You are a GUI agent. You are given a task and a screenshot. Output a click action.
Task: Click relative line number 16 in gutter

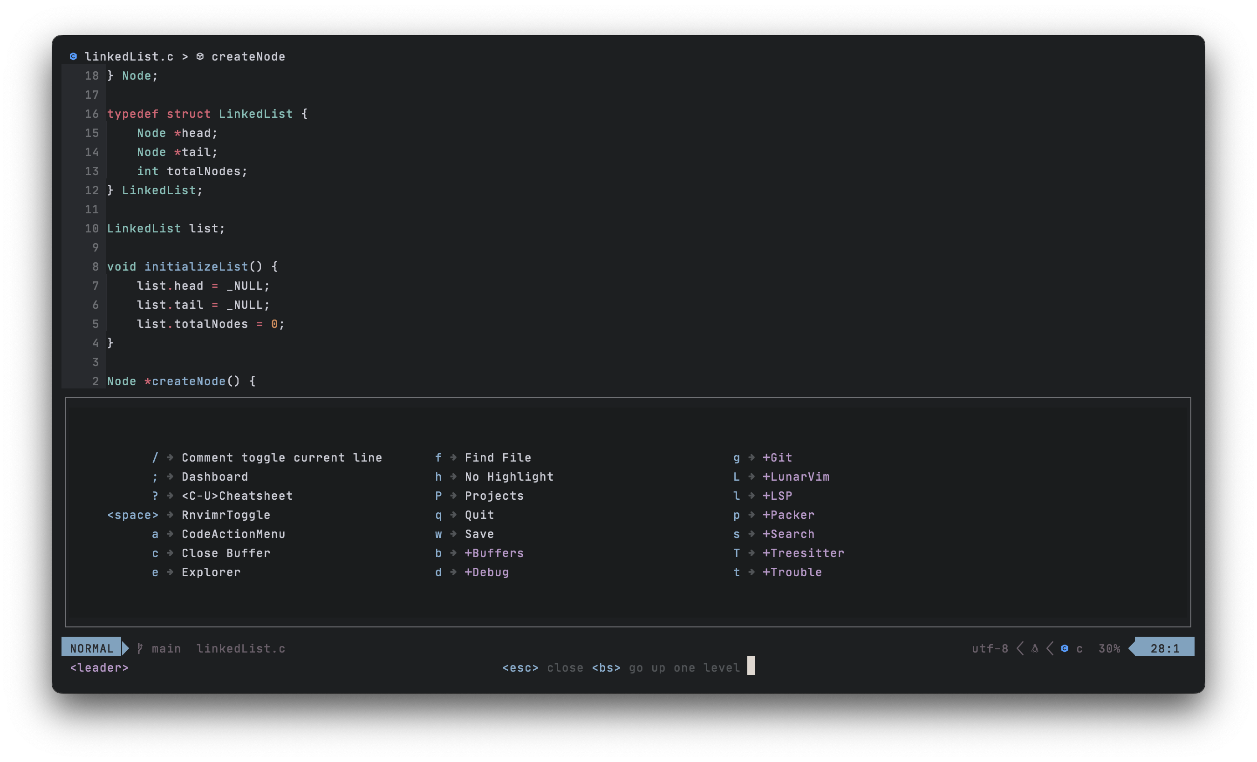point(92,114)
